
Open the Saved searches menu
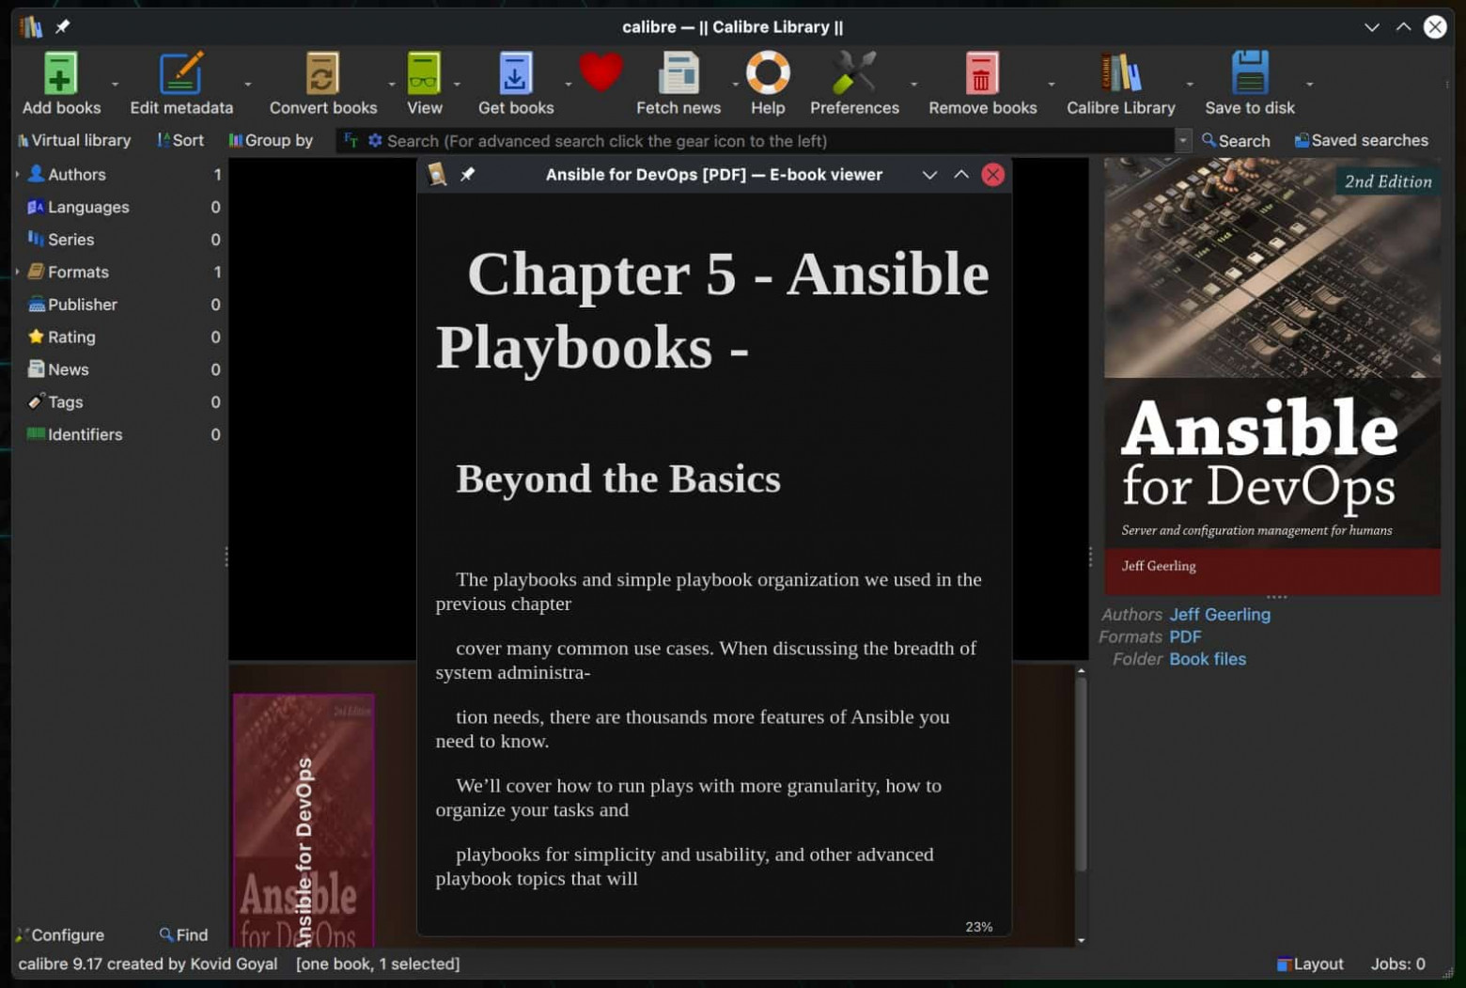1361,140
